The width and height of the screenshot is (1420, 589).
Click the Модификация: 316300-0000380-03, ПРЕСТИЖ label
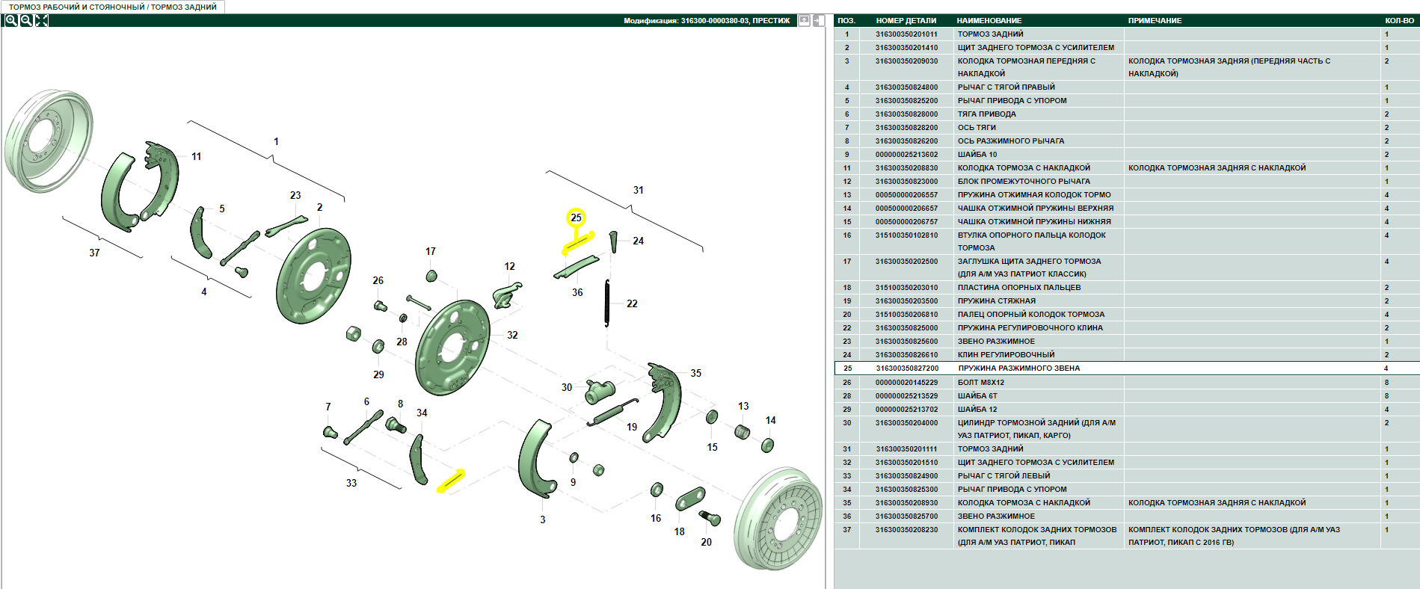tap(707, 21)
